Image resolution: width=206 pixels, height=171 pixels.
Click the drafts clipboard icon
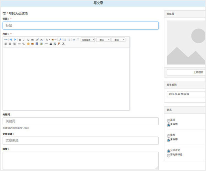59,44
